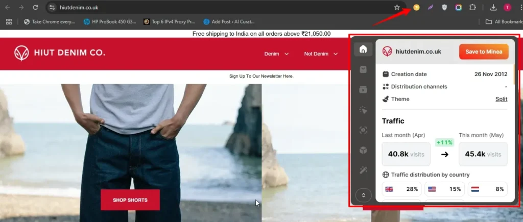This screenshot has width=523, height=222.
Task: Click the 26 Nov 2012 creation date value
Action: coord(491,74)
